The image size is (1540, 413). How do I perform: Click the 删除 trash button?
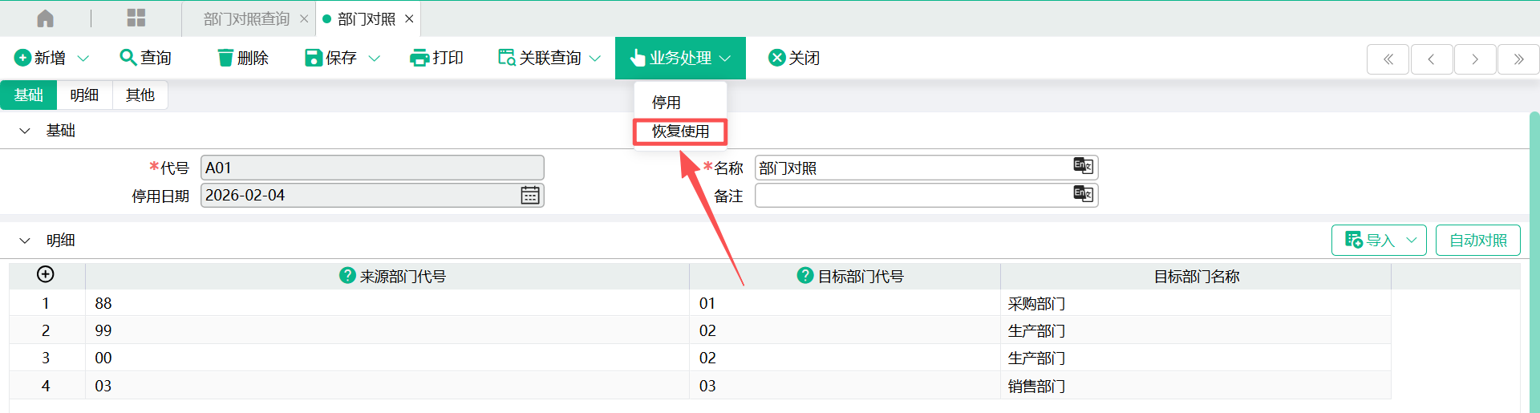click(x=243, y=58)
